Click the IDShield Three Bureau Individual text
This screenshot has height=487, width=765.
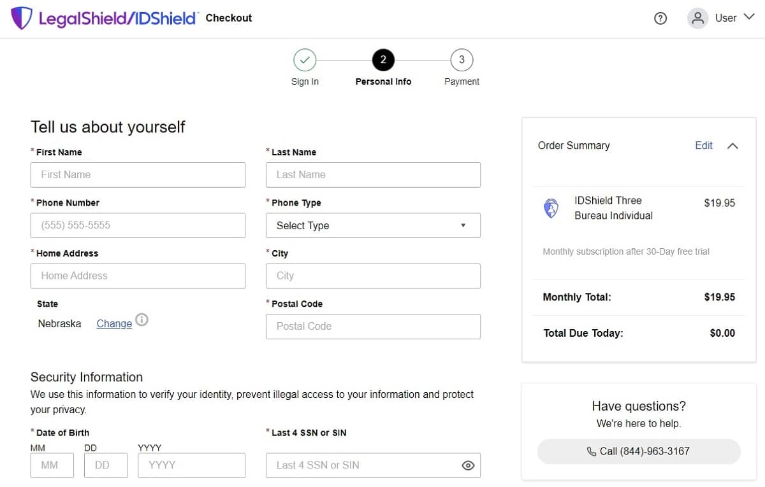(613, 208)
